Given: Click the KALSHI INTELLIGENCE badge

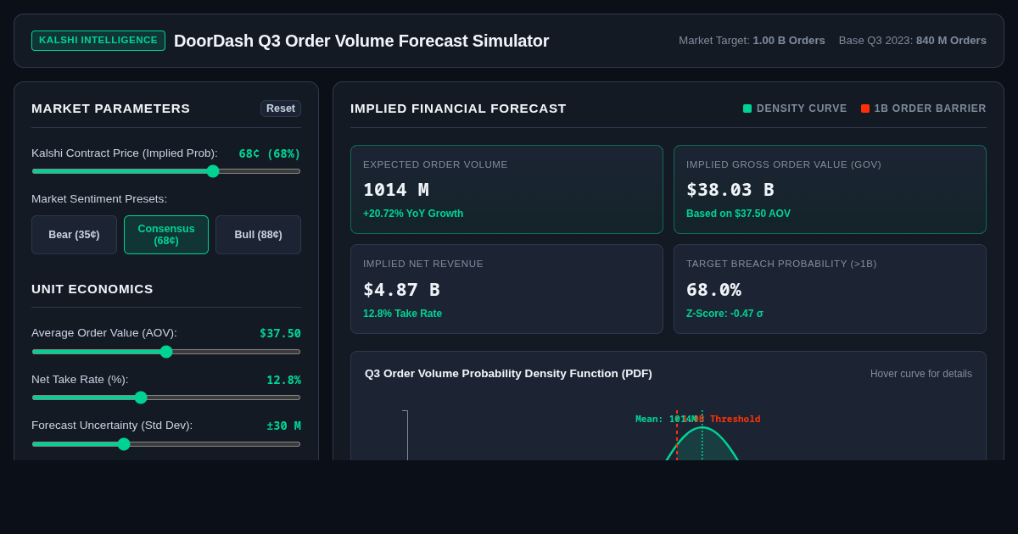Looking at the screenshot, I should point(98,41).
